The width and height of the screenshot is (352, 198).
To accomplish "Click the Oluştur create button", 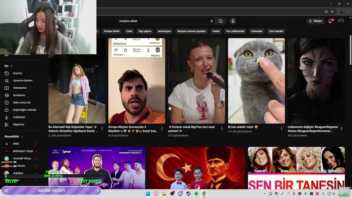I will coord(315,21).
